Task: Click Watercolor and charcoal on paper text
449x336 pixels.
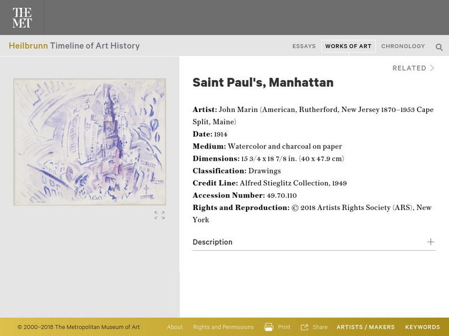Action: tap(285, 147)
